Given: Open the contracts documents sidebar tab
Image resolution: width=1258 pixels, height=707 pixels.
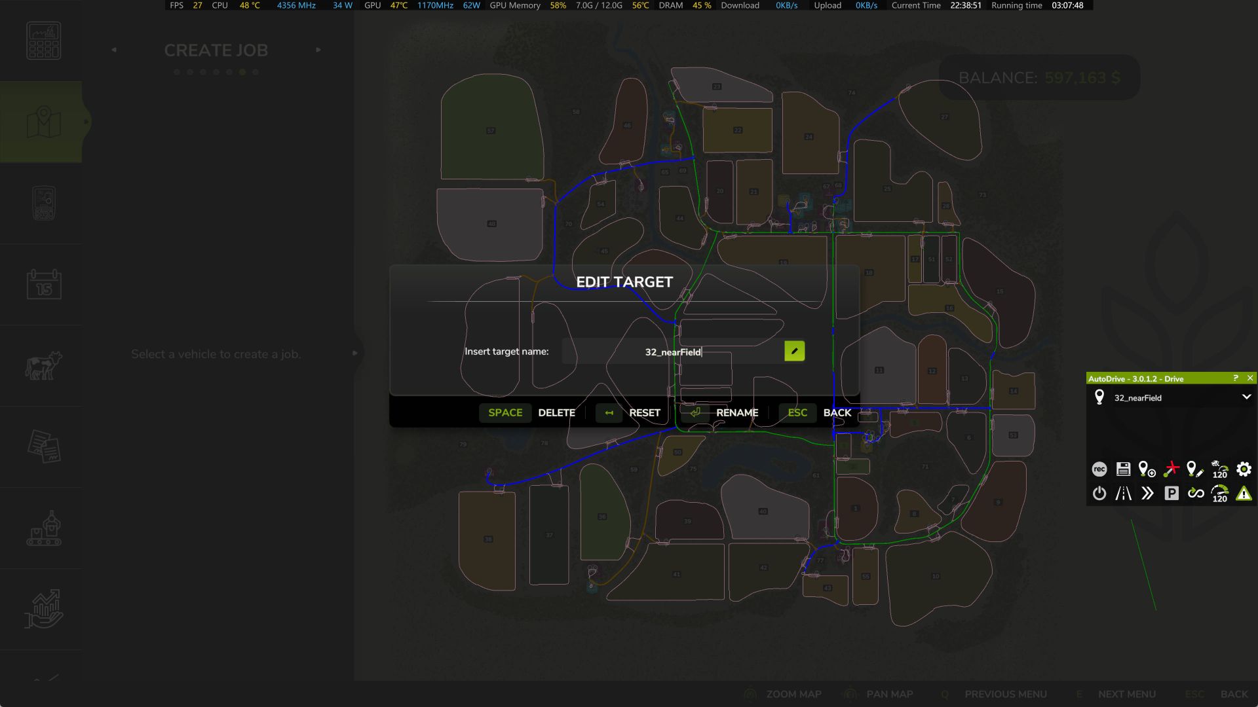Looking at the screenshot, I should pyautogui.click(x=43, y=446).
